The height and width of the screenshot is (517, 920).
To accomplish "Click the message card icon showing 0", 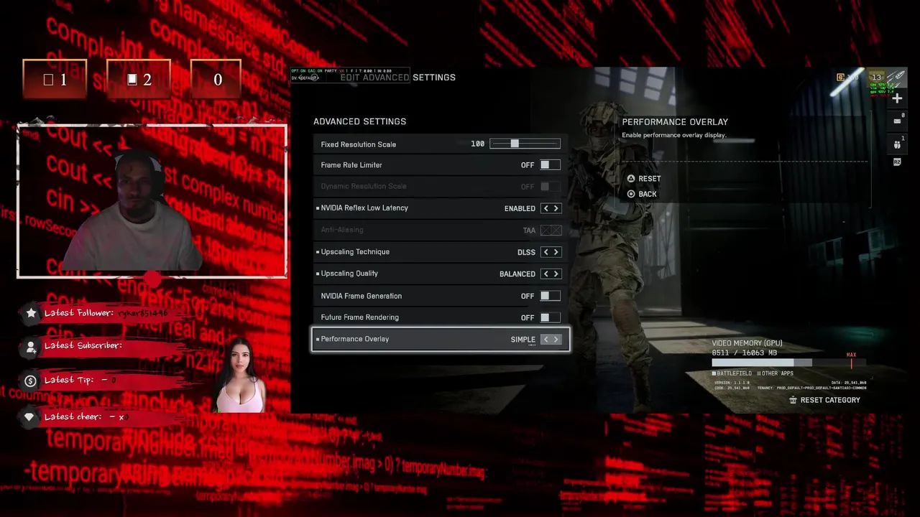I will click(897, 121).
